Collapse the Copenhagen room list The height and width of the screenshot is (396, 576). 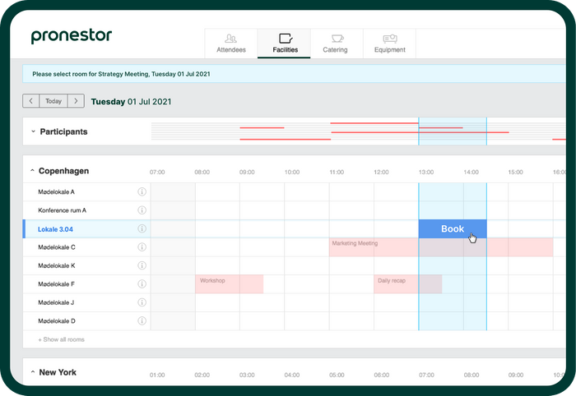pos(32,171)
